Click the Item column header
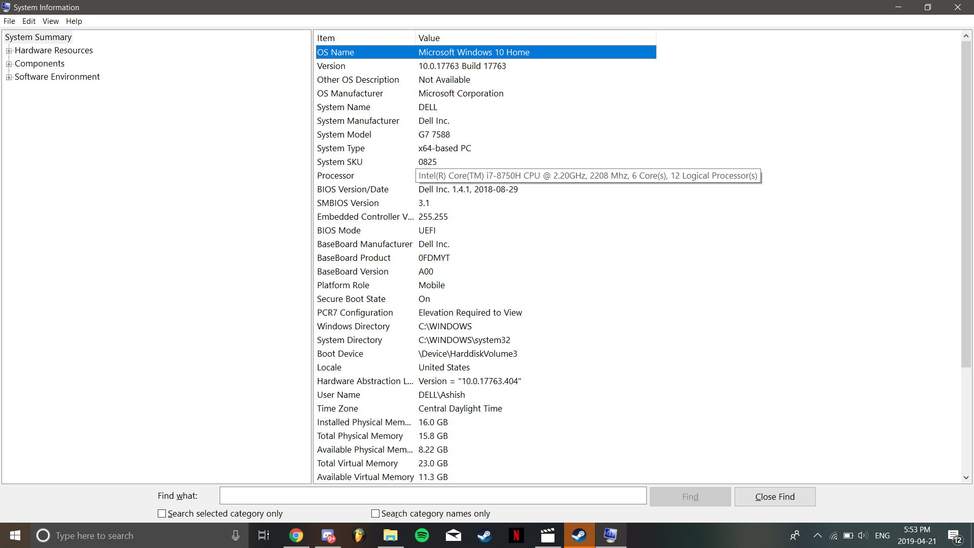Viewport: 974px width, 548px height. 365,38
